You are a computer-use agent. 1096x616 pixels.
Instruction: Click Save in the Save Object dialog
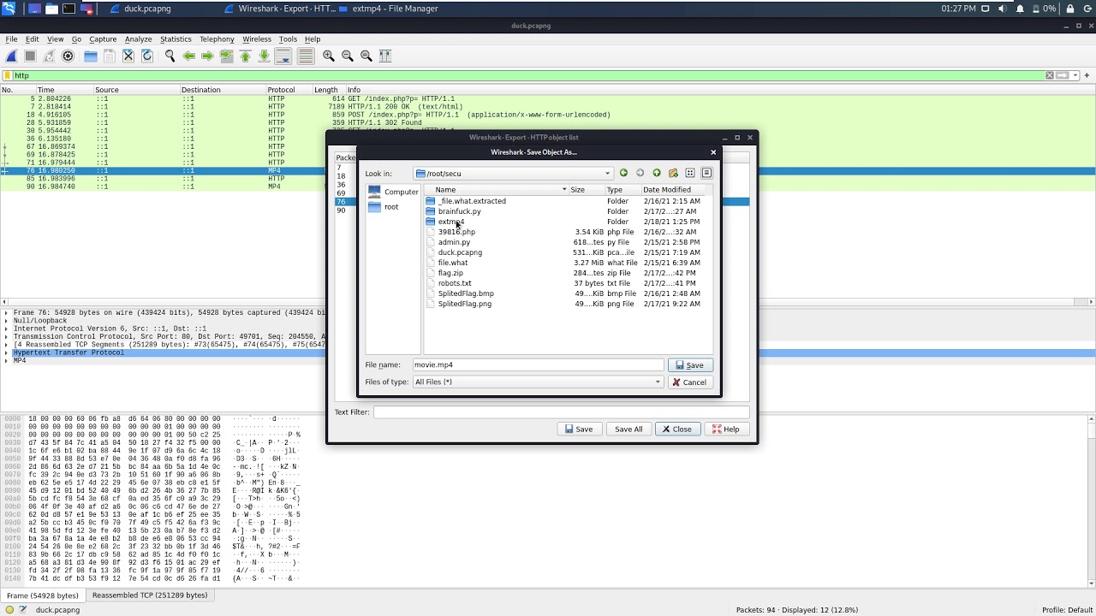690,365
